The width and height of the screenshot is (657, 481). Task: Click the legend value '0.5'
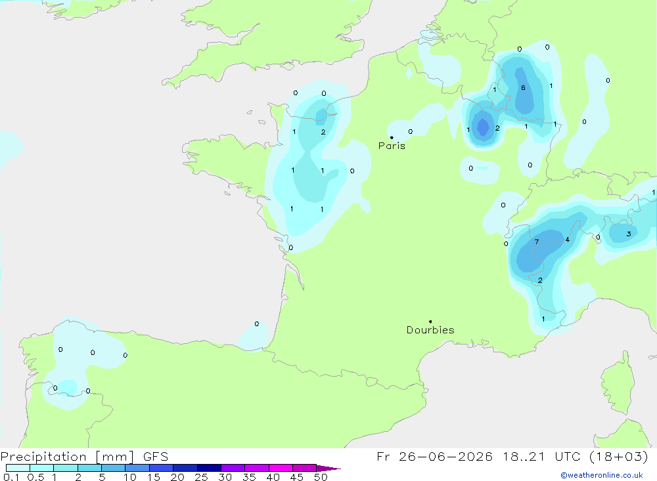coord(35,477)
